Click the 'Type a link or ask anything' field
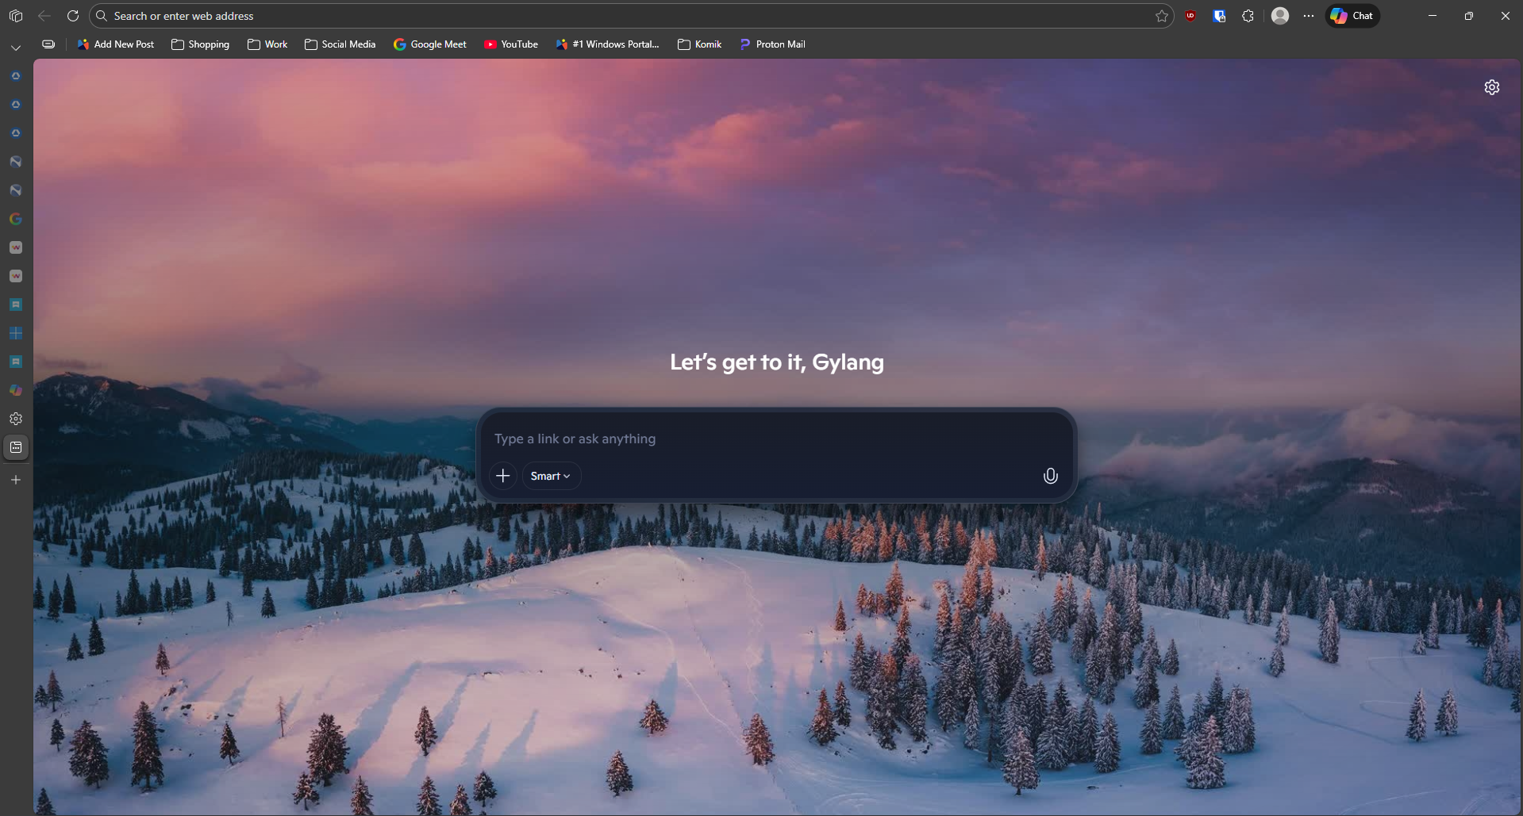The image size is (1523, 816). (x=775, y=439)
